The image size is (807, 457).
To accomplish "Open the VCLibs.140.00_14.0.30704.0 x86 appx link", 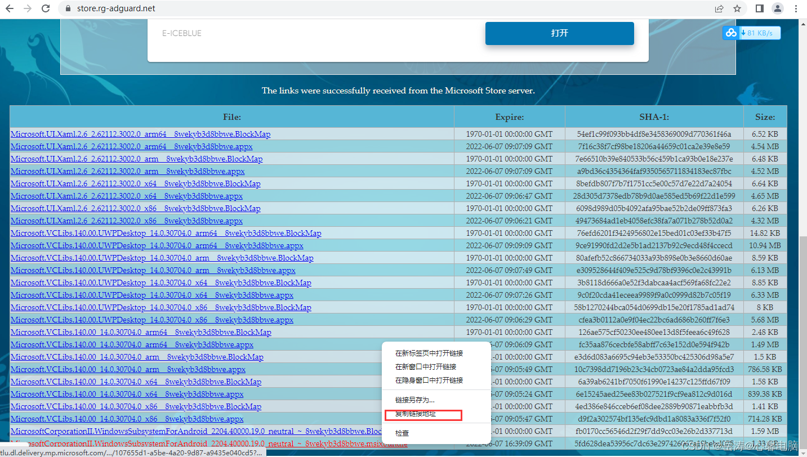I will (127, 419).
